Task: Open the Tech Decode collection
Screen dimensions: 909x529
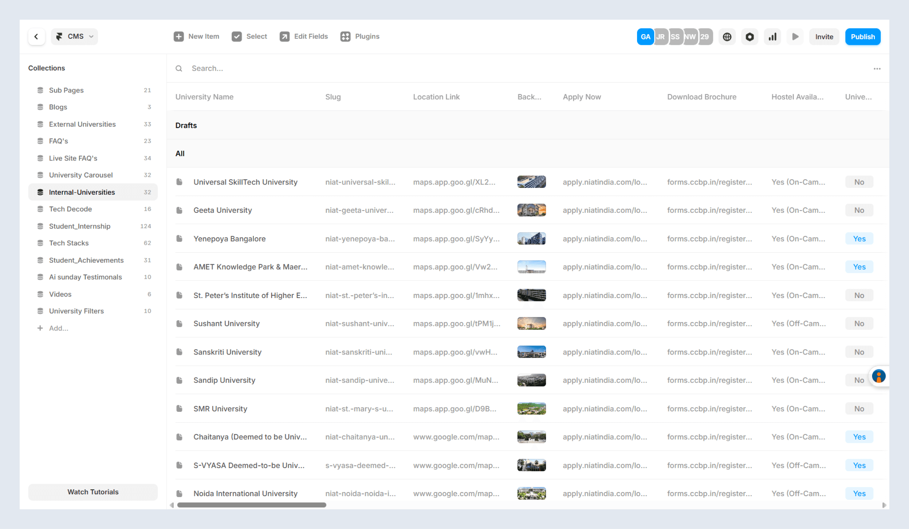Action: (x=70, y=209)
